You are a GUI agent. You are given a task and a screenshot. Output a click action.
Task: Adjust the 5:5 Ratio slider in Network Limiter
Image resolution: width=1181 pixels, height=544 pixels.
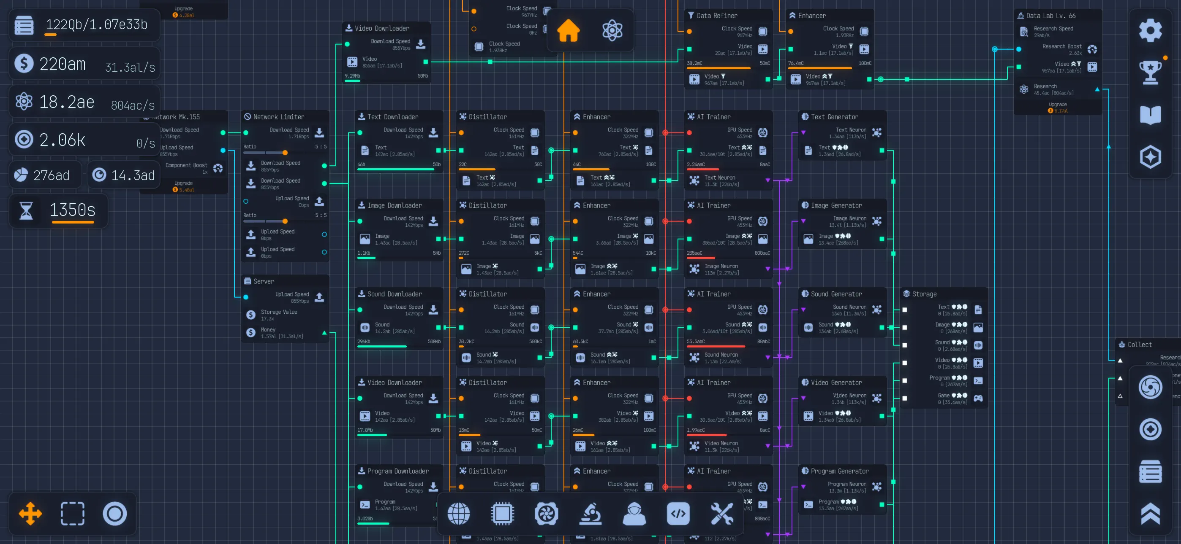(286, 153)
